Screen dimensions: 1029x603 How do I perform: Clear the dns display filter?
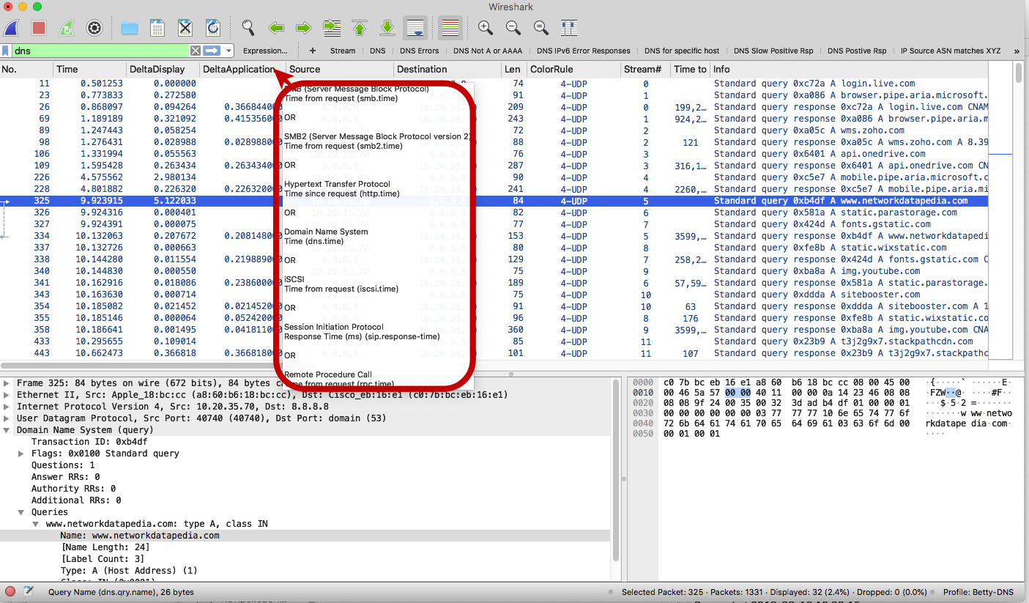(195, 51)
